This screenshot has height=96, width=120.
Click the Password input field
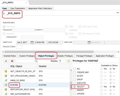(x=24, y=30)
